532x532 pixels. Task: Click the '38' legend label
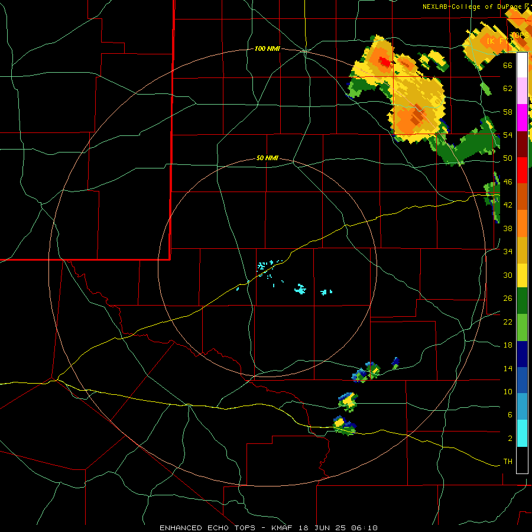(x=508, y=228)
